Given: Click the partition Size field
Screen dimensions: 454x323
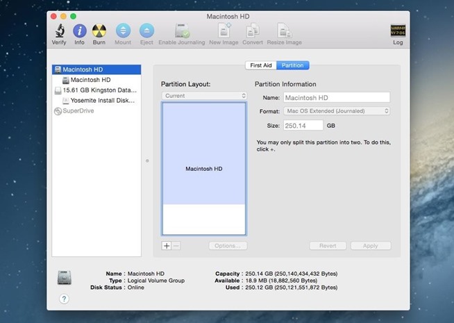Looking at the screenshot, I should (303, 125).
